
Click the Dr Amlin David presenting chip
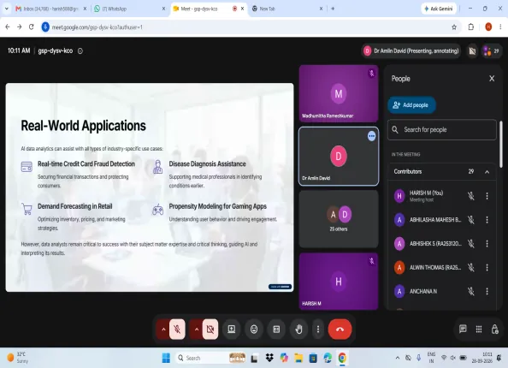tap(411, 50)
